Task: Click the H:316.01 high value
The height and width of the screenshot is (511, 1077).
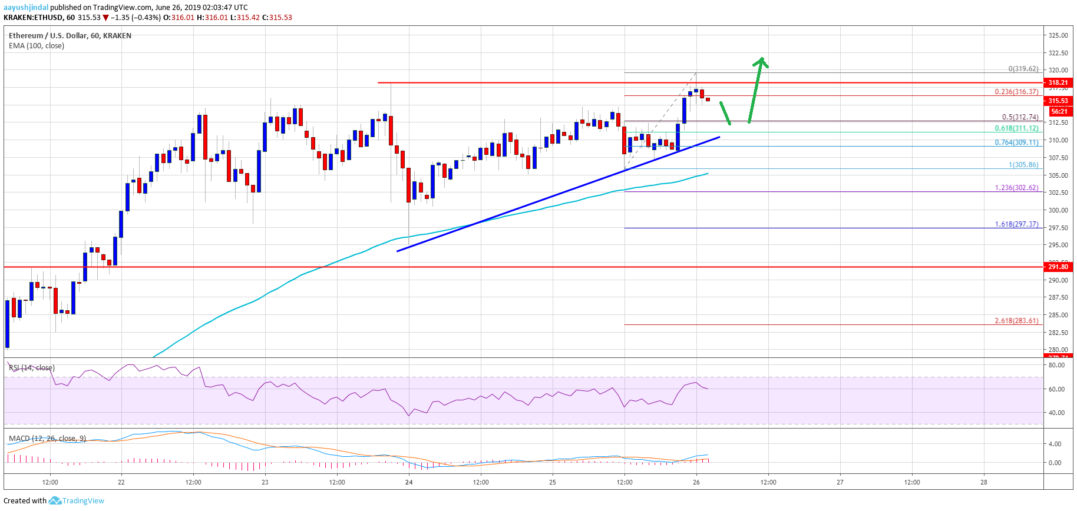Action: (212, 18)
